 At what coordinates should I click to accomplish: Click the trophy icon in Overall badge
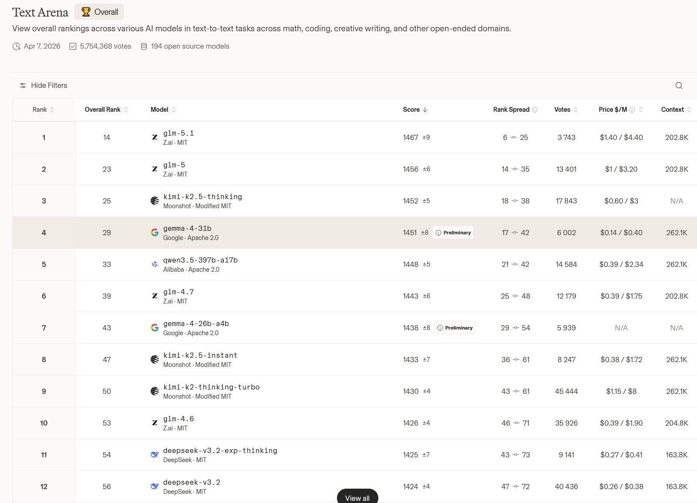pos(86,12)
